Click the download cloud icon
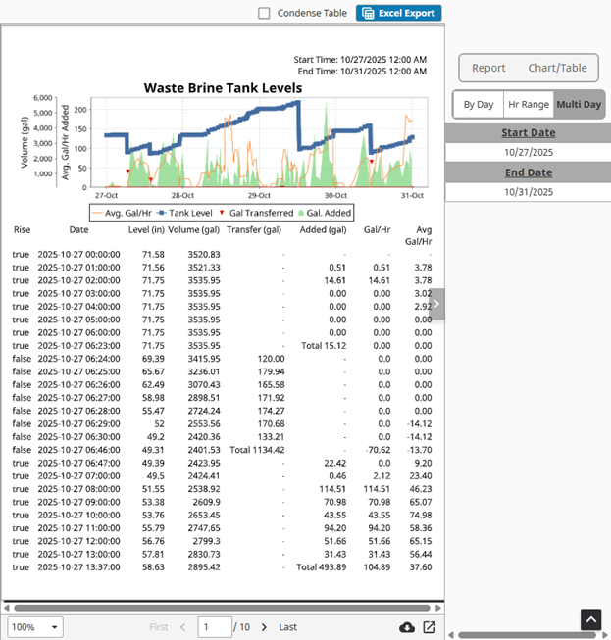 click(x=407, y=627)
